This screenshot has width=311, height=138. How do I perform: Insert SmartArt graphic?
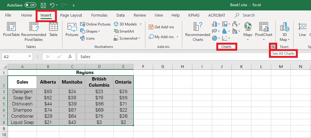tap(124, 31)
